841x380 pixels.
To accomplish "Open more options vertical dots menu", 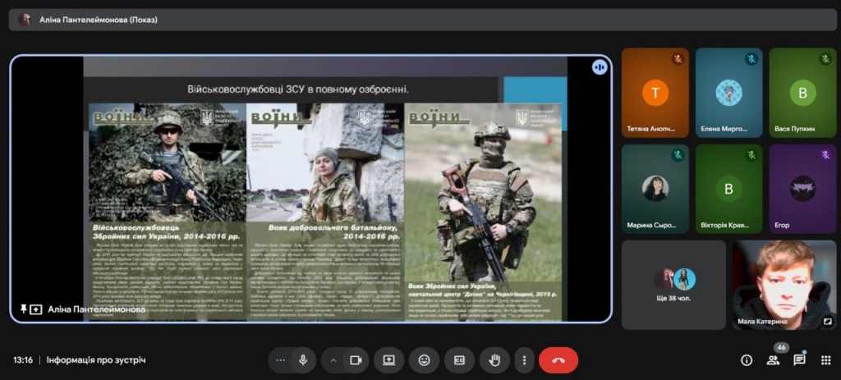I will (524, 359).
